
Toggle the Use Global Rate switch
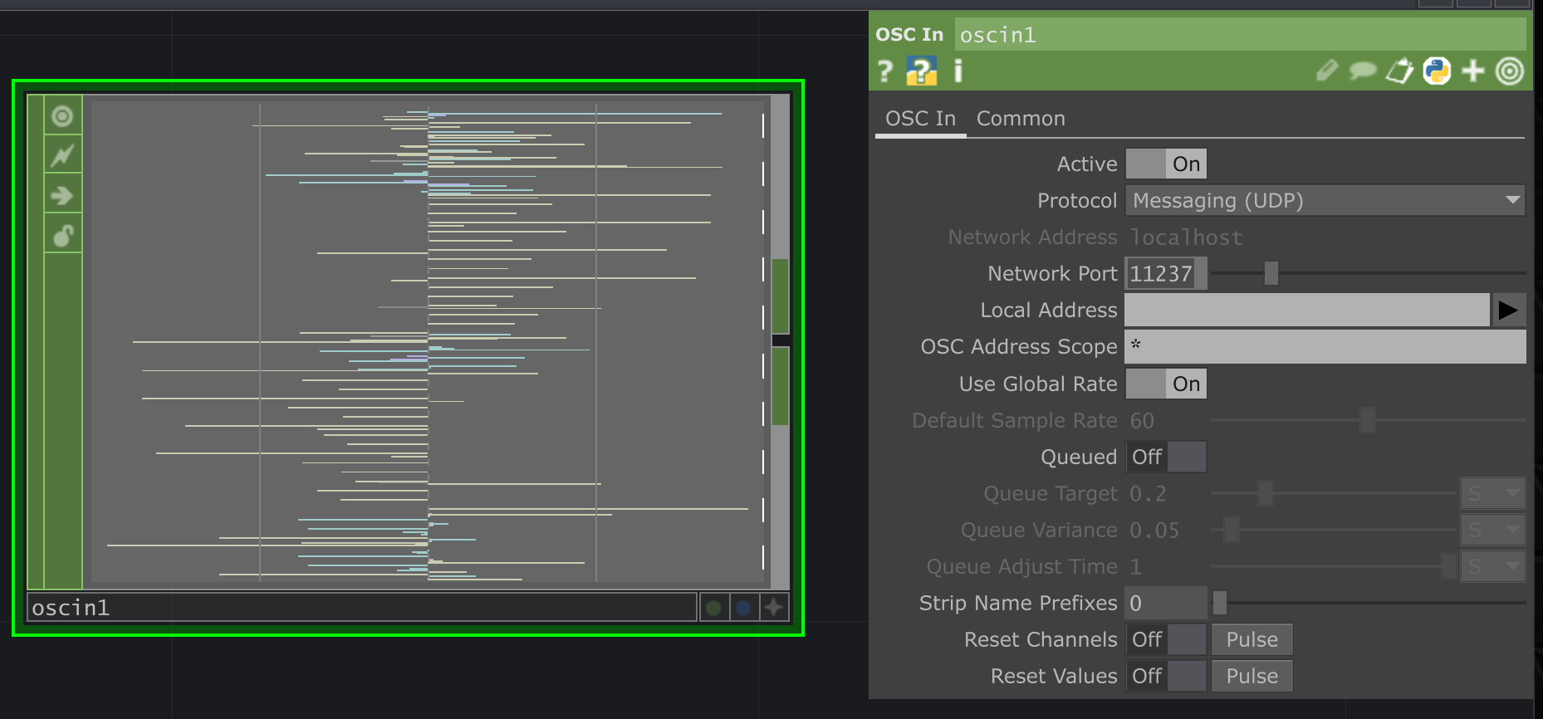[1165, 384]
